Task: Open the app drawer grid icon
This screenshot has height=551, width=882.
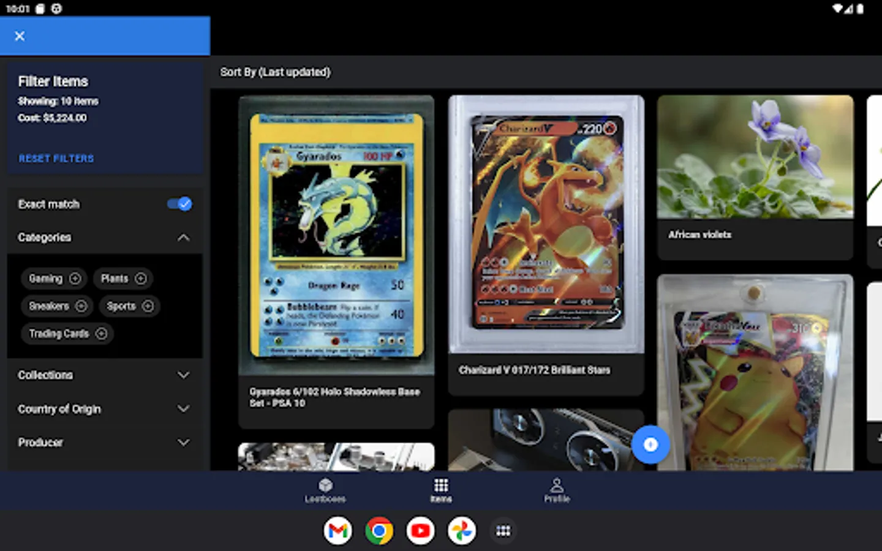Action: 503,531
